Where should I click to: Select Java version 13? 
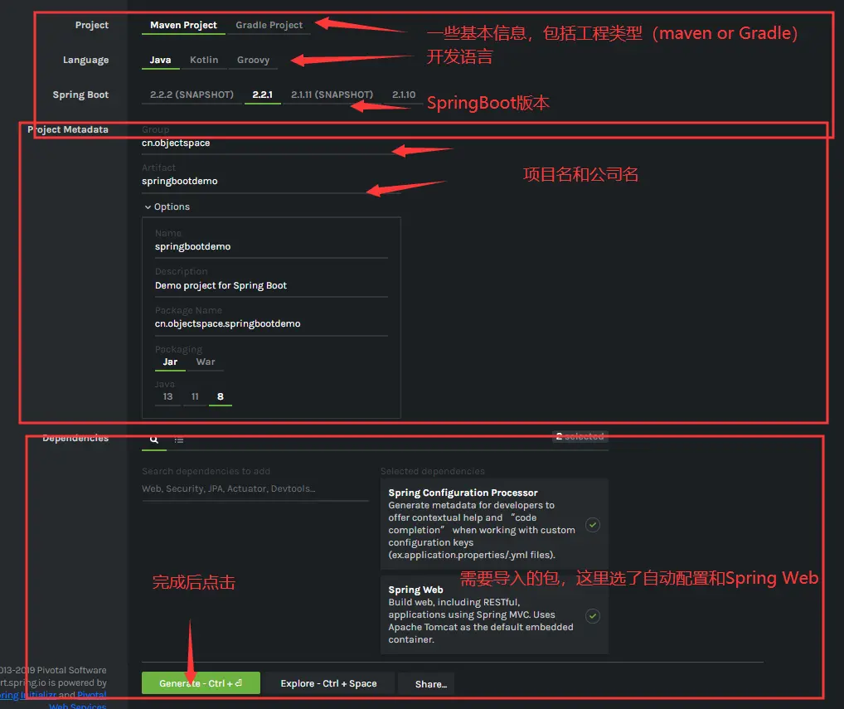coord(167,396)
